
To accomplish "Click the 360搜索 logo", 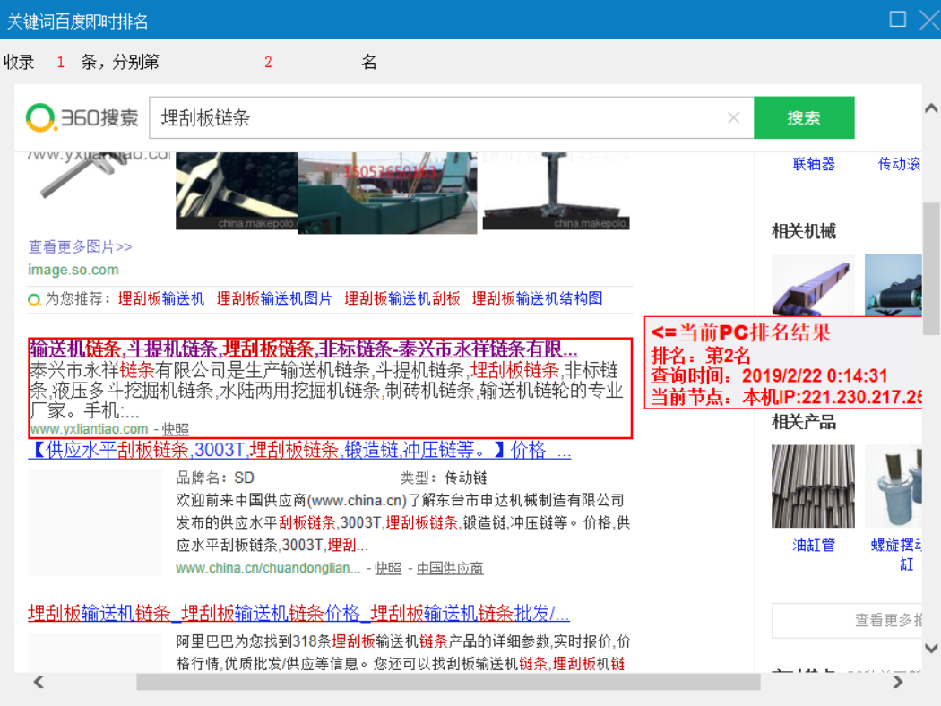I will pyautogui.click(x=82, y=117).
